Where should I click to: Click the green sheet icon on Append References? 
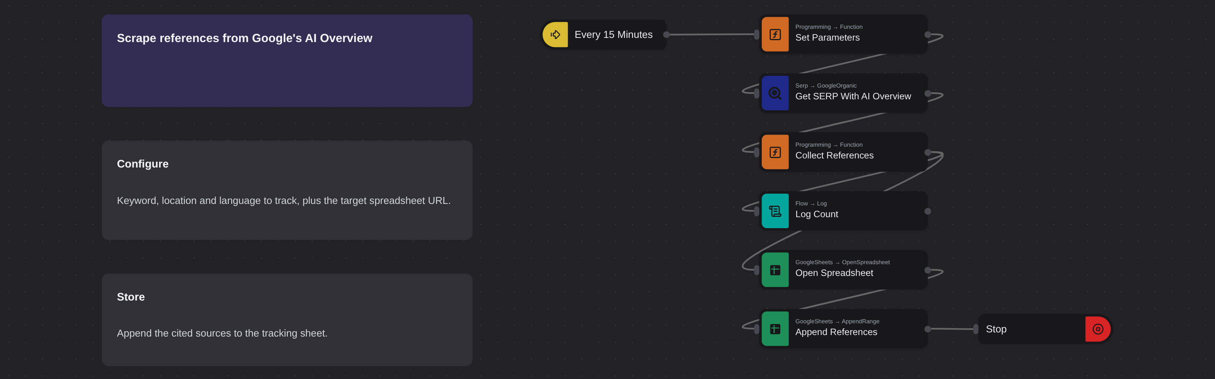[x=775, y=329]
